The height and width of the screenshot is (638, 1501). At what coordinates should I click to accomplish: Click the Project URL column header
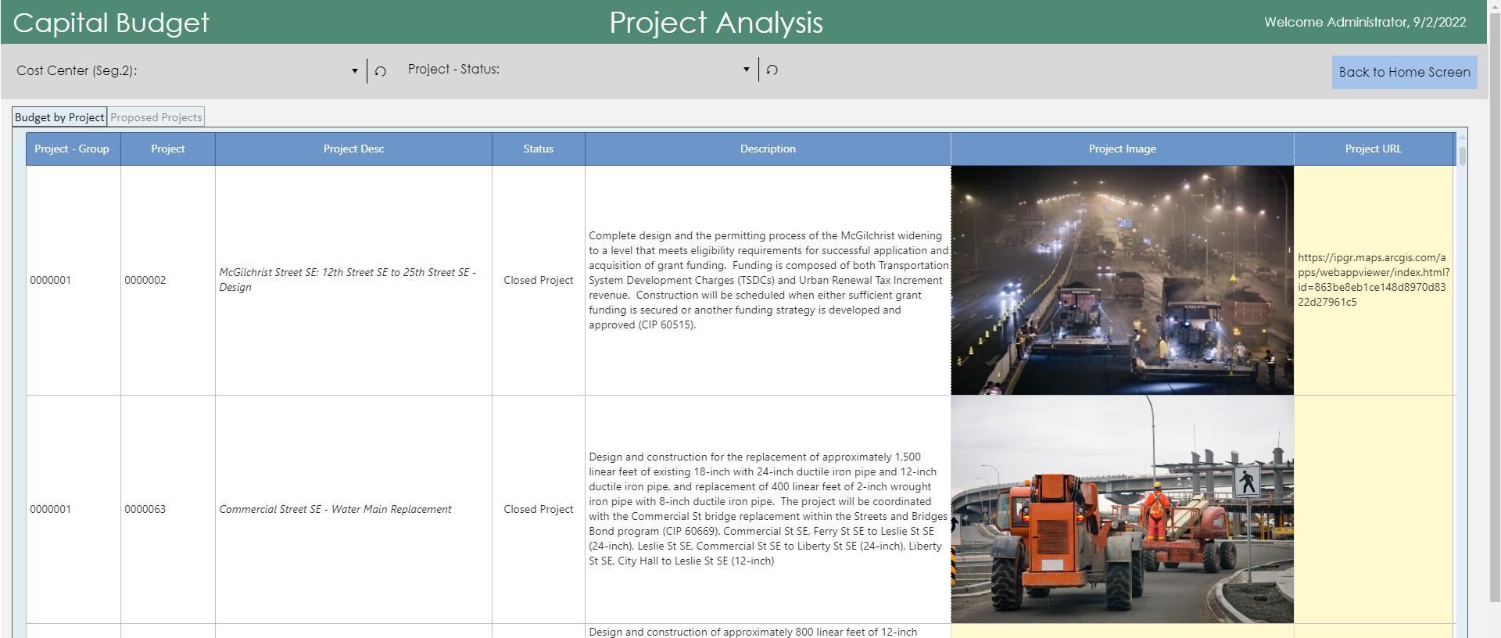pyautogui.click(x=1374, y=149)
